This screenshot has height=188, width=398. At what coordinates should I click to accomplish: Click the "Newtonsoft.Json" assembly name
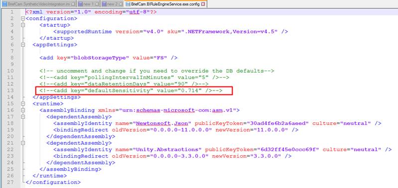click(x=162, y=123)
